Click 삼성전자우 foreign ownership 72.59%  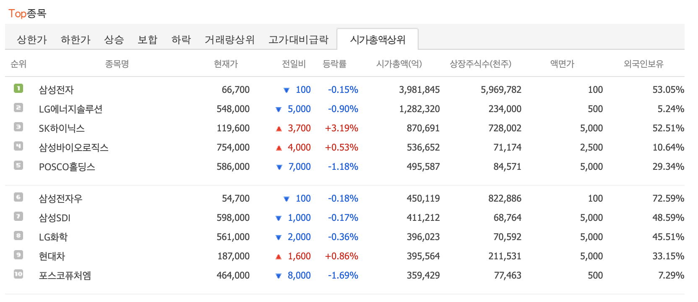coord(668,198)
